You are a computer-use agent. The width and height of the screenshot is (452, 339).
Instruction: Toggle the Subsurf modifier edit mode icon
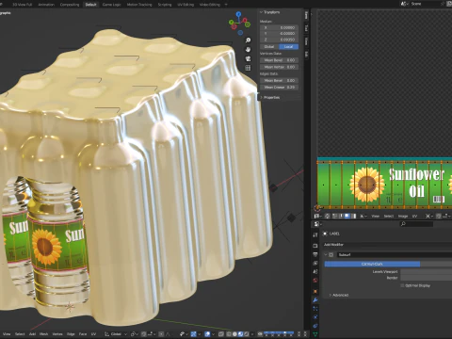tap(331, 254)
